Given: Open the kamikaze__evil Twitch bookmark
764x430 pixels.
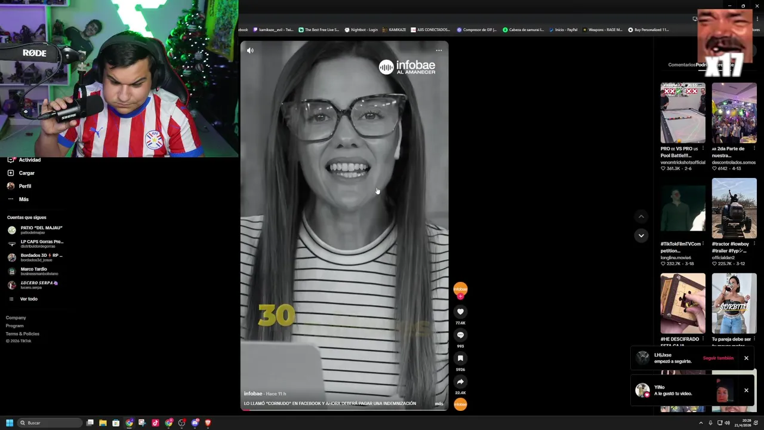Looking at the screenshot, I should (273, 30).
